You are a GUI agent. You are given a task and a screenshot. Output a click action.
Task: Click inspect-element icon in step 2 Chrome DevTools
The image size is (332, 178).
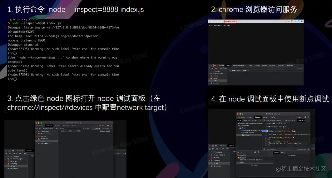[x=209, y=66]
